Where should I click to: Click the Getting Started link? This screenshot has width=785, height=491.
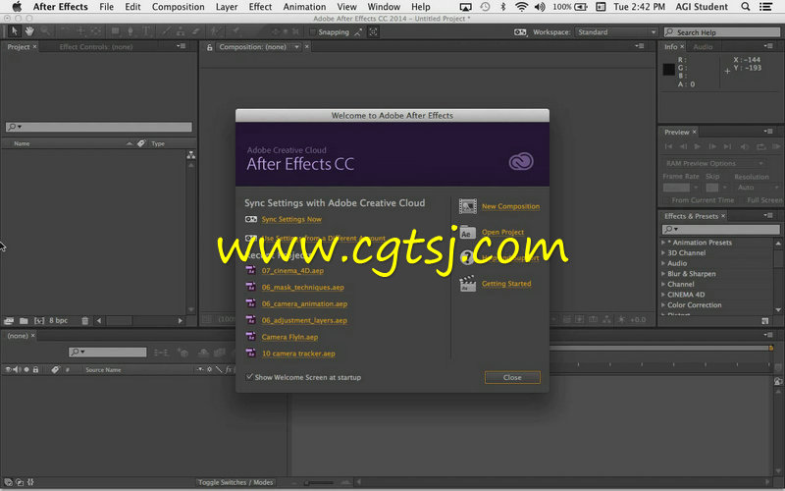click(x=506, y=284)
